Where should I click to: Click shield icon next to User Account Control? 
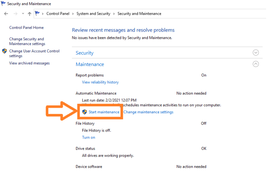click(x=5, y=51)
